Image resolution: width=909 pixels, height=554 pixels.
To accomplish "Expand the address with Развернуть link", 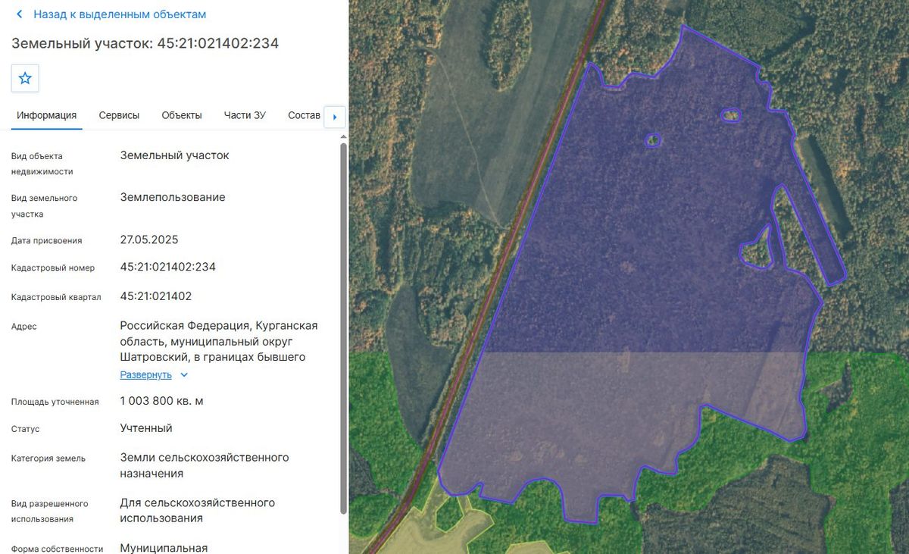I will (146, 375).
